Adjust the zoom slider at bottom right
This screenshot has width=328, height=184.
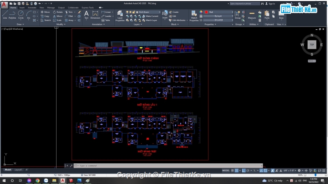pos(315,175)
